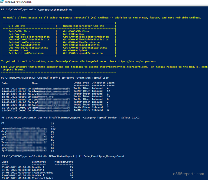The image size is (208, 180).
Task: Click the first TransportRules row entry
Action: coord(42,172)
